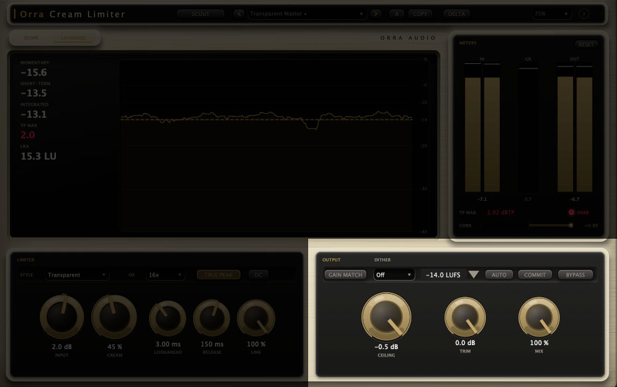This screenshot has height=387, width=617.
Task: Click the integrated loudness reading -13.1
Action: (x=34, y=114)
